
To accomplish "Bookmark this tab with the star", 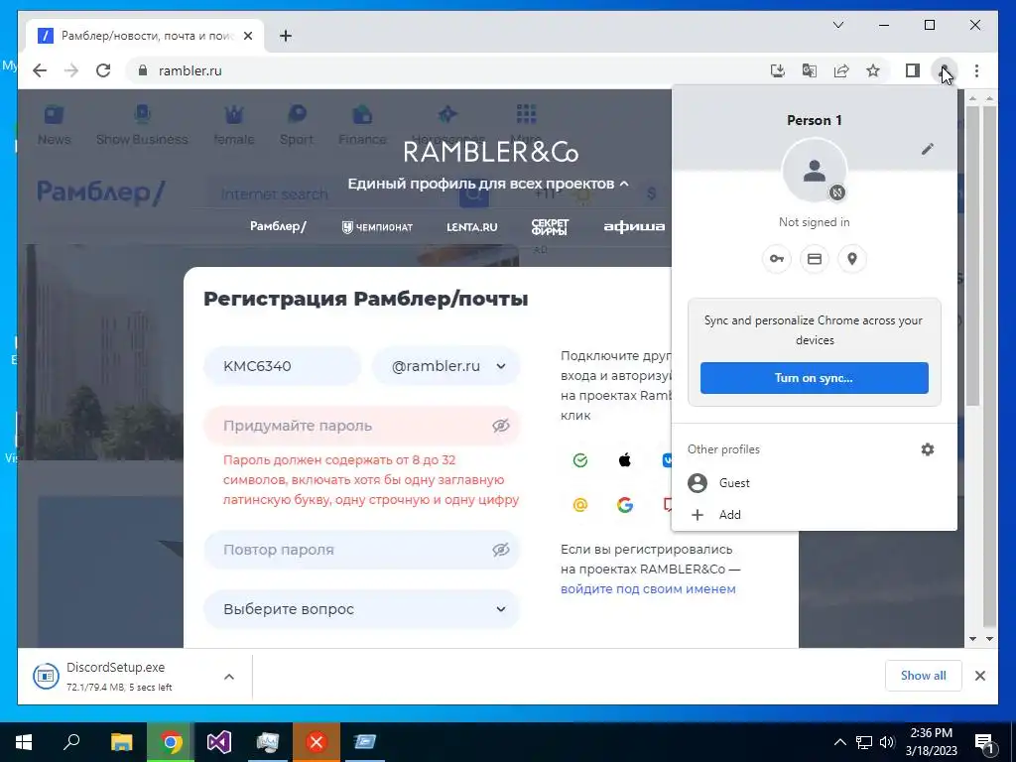I will click(873, 70).
